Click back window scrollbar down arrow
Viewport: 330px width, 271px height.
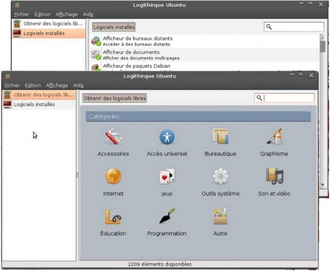323,185
